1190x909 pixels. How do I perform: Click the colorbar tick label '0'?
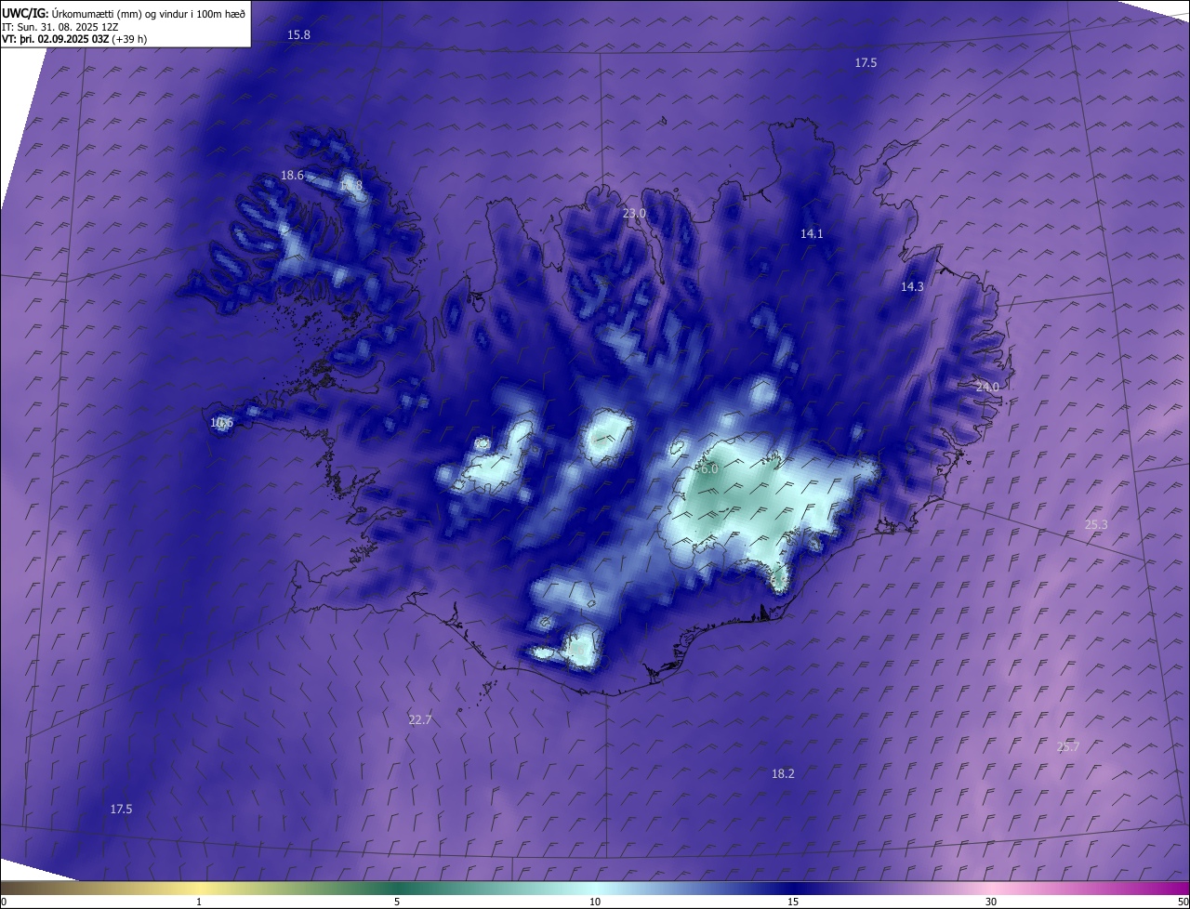click(4, 902)
